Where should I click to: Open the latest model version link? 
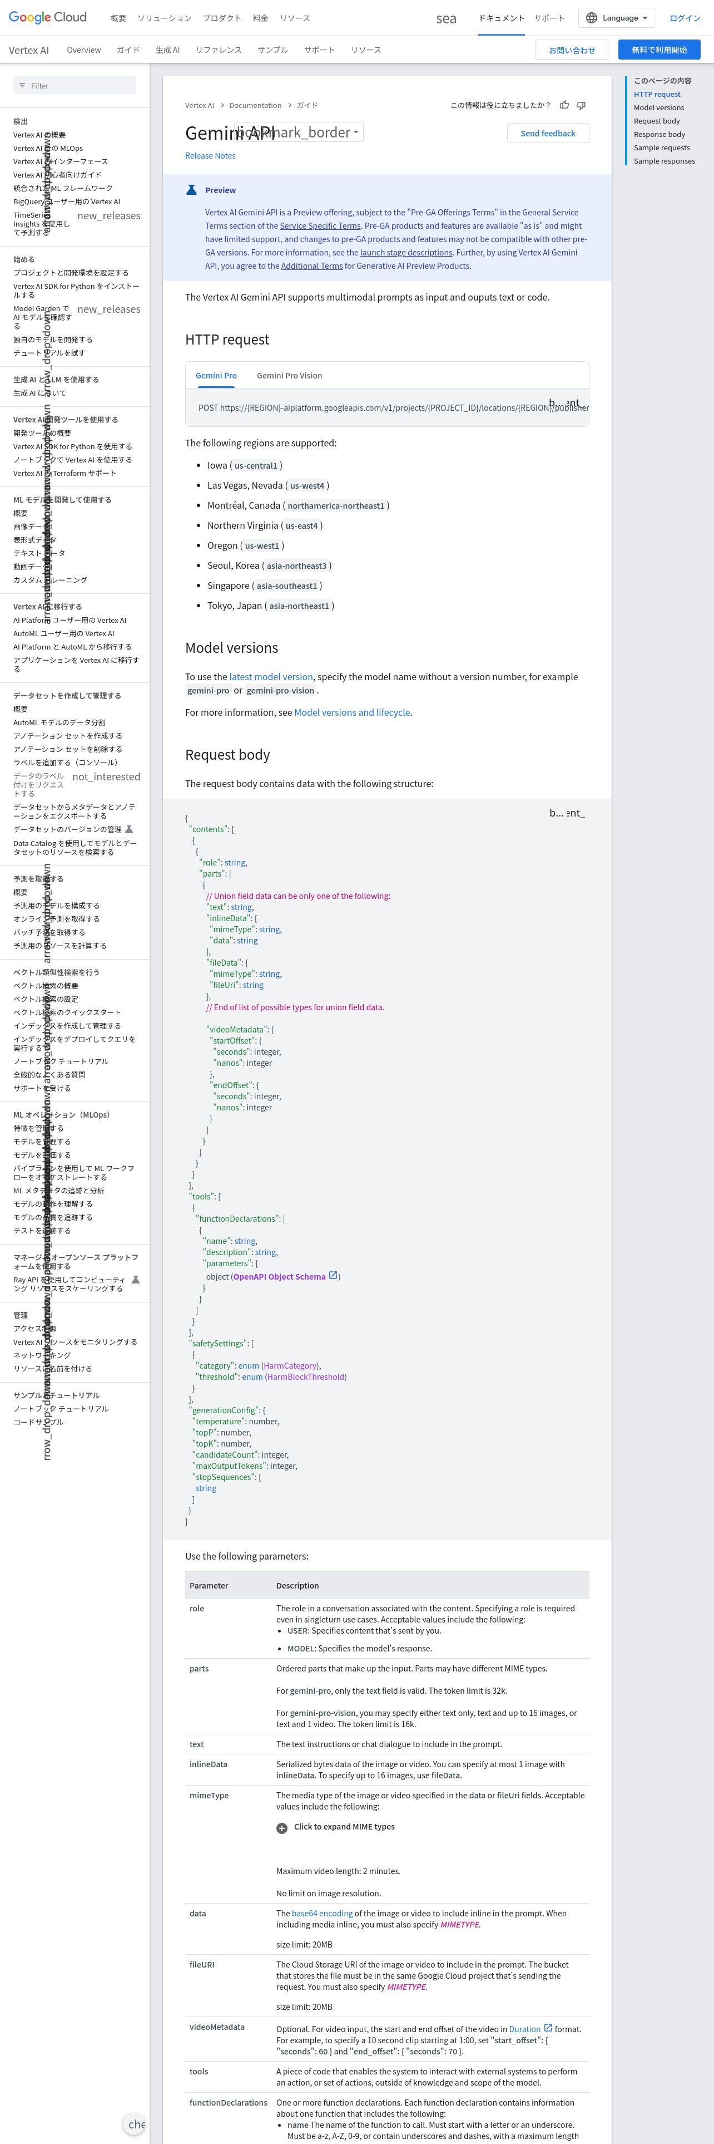[x=271, y=677]
